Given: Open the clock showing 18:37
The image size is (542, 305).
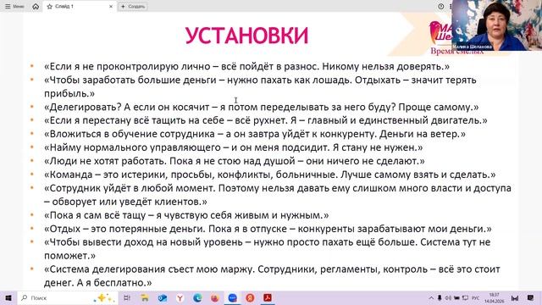Looking at the screenshot, I should click(494, 297).
